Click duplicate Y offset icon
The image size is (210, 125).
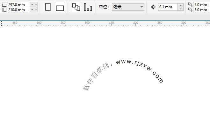pos(190,10)
